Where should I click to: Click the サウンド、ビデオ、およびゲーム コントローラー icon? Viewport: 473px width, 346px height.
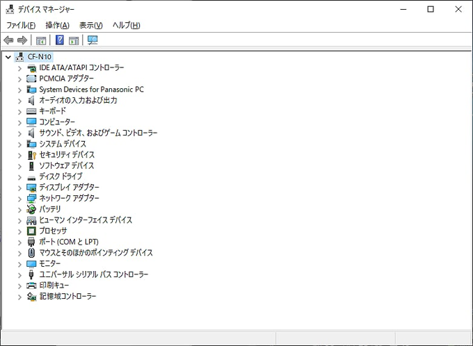[31, 133]
